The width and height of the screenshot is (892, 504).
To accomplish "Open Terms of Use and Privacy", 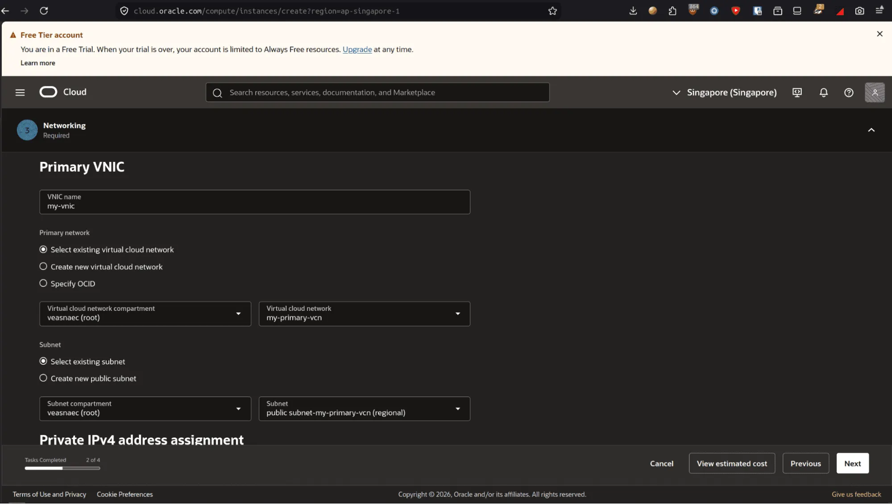I will [50, 494].
